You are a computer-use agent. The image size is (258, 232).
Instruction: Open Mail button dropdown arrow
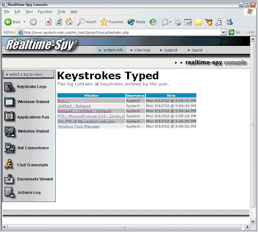pyautogui.click(x=170, y=22)
